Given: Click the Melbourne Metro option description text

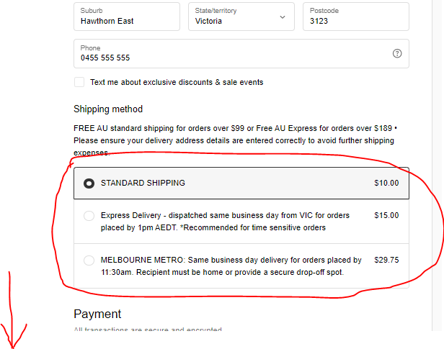Looking at the screenshot, I should point(231,266).
